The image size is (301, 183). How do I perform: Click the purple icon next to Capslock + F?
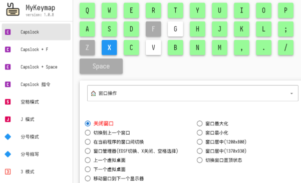coord(8,49)
